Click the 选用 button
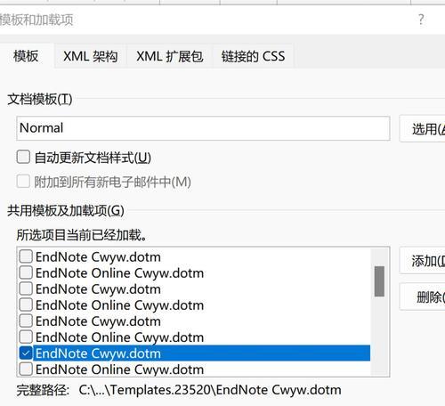 [423, 129]
